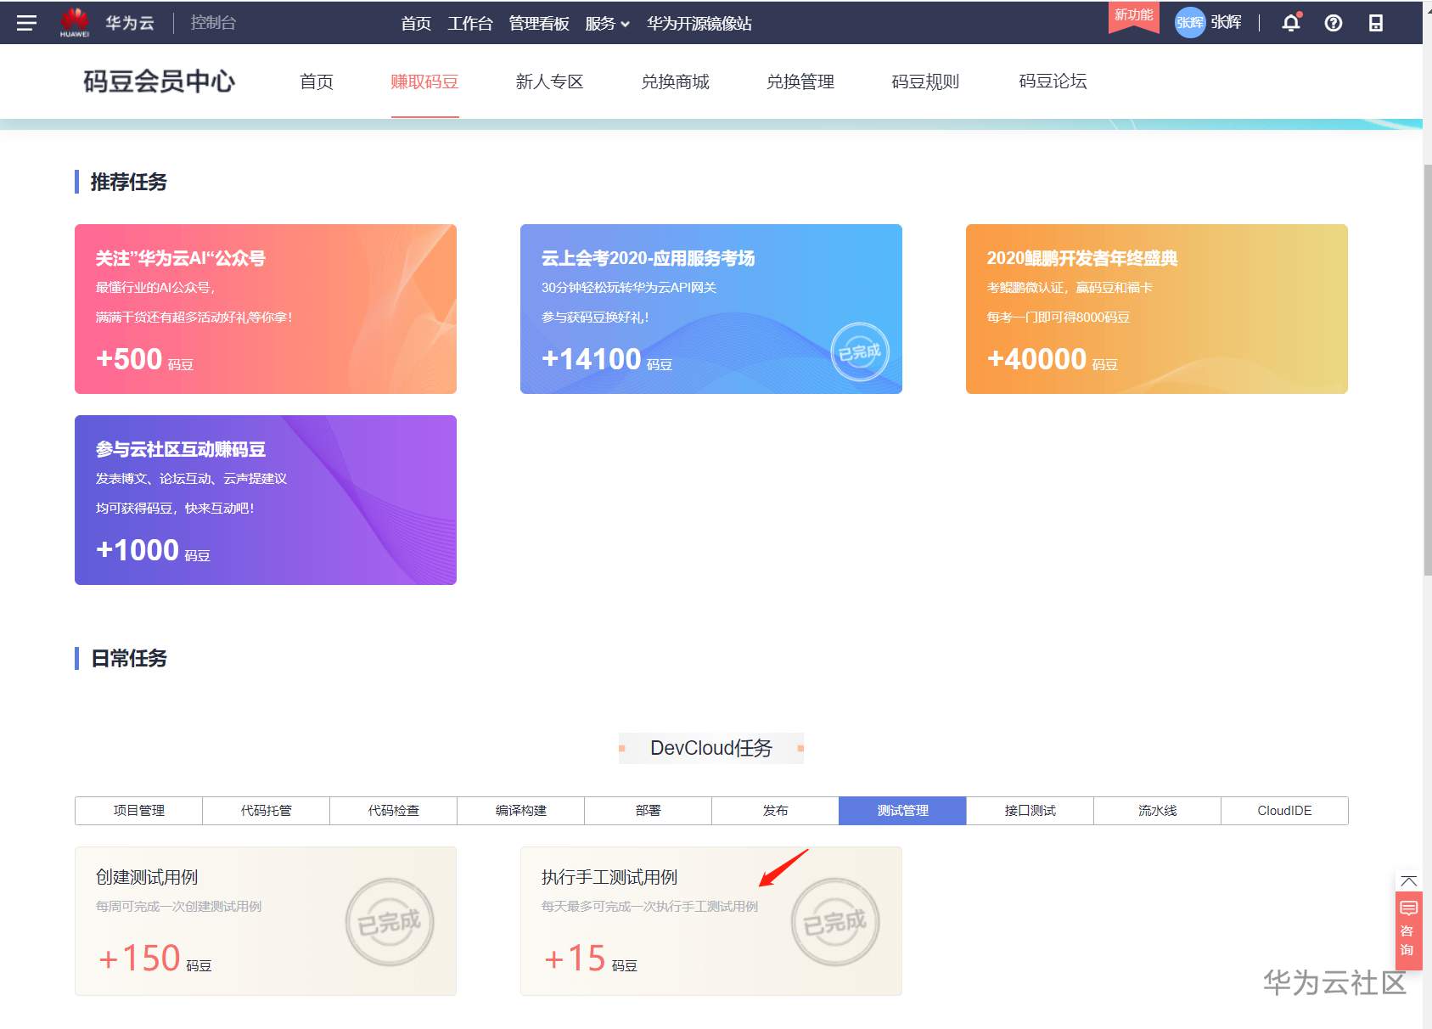1432x1029 pixels.
Task: Switch to the 发布 task tab
Action: [776, 811]
